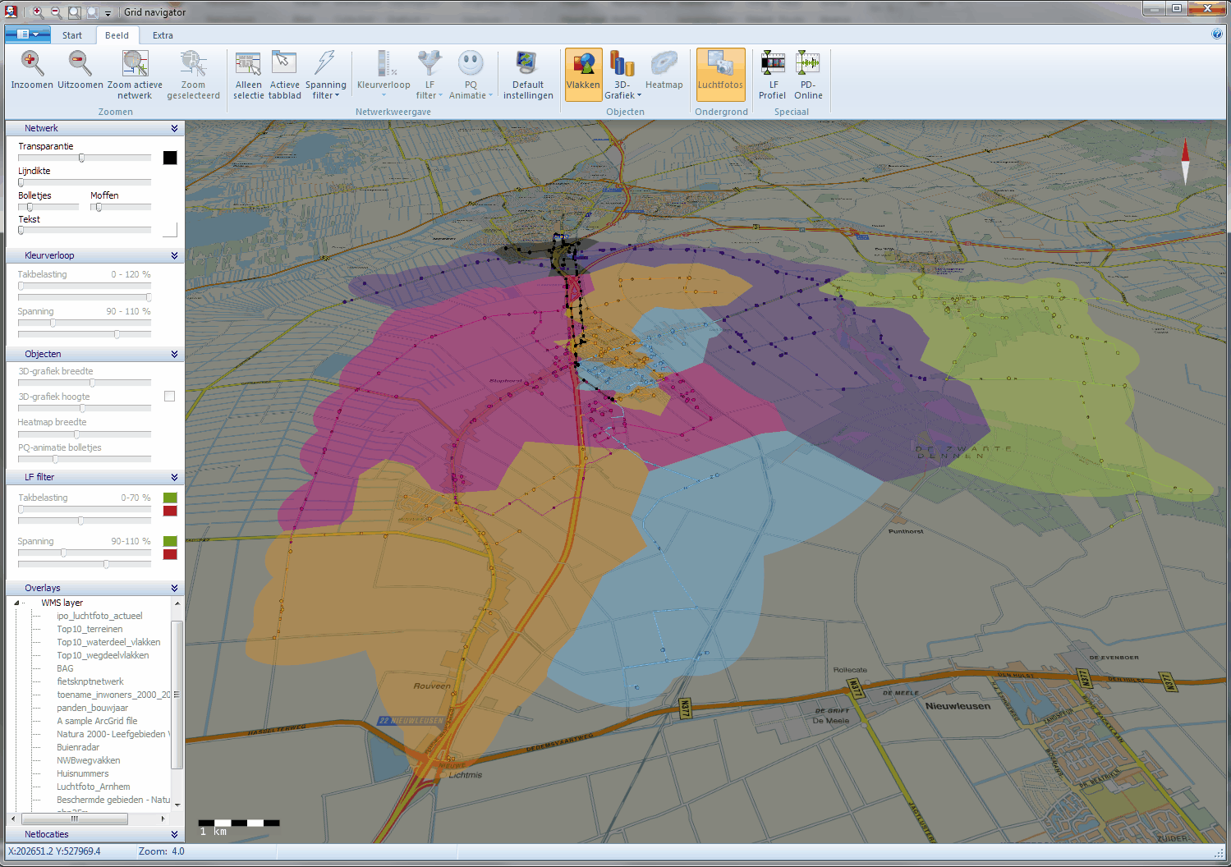This screenshot has height=867, width=1231.
Task: Toggle the Tekst checkbox in Netwerk panel
Action: [170, 230]
